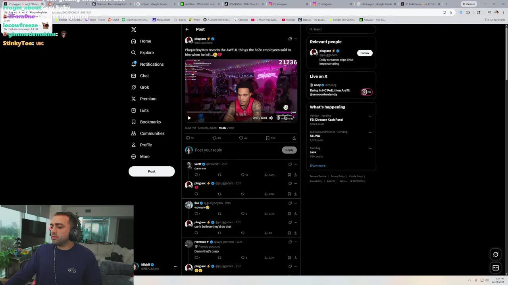Open Bookmarks in the sidebar

146,122
